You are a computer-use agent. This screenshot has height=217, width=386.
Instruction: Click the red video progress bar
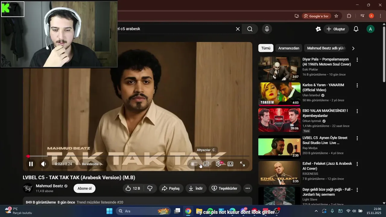tap(137, 156)
